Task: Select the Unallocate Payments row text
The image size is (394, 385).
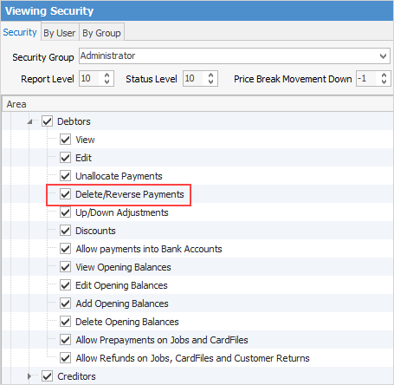Action: click(x=119, y=176)
